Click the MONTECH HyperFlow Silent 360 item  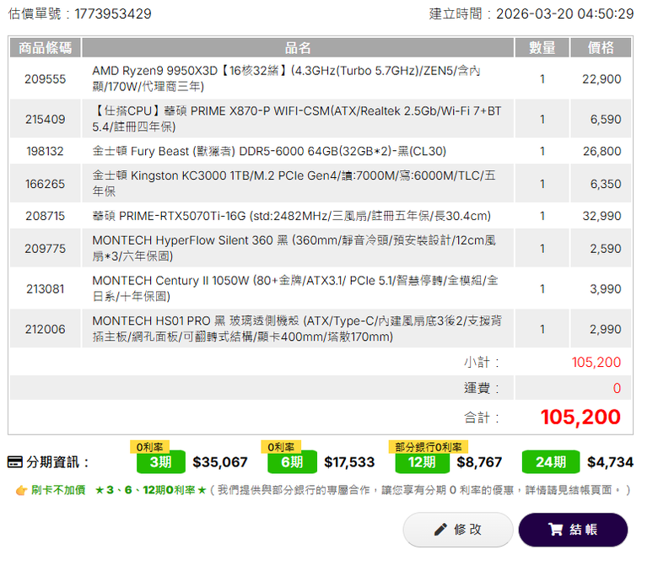(x=294, y=248)
